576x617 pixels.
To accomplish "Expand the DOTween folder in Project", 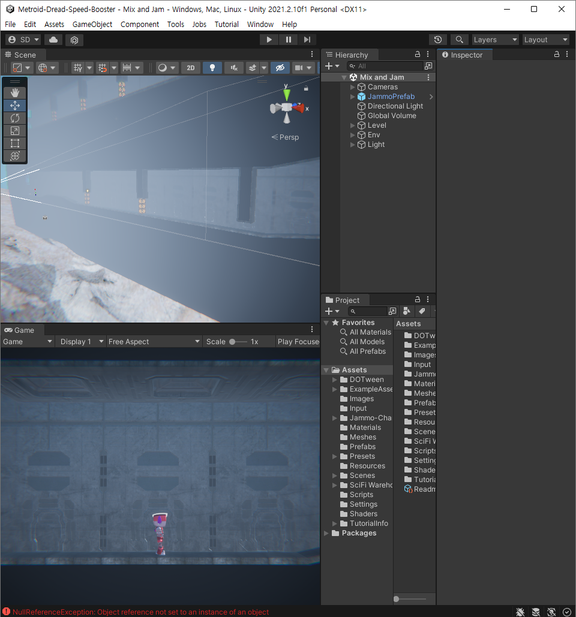I will click(335, 380).
